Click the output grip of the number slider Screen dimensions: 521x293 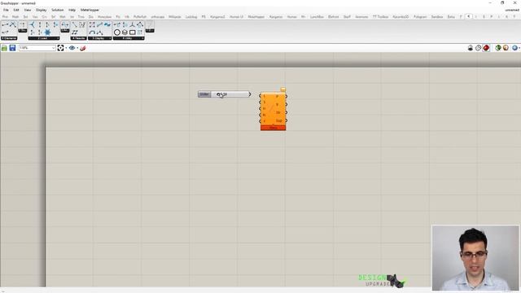250,94
